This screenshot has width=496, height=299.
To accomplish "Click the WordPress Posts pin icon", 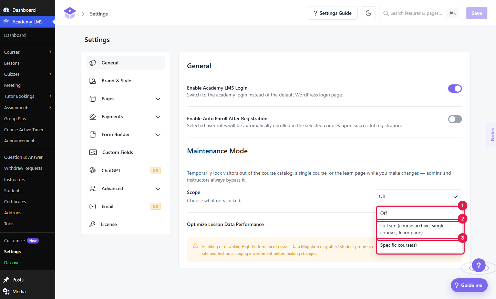I will (6, 280).
